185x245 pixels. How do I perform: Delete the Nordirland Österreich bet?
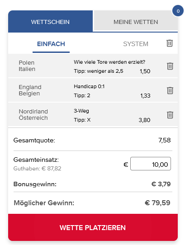(170, 115)
